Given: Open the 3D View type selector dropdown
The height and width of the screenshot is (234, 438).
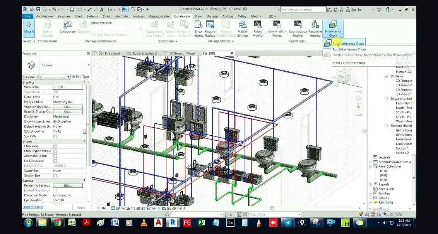Looking at the screenshot, I should click(x=89, y=65).
